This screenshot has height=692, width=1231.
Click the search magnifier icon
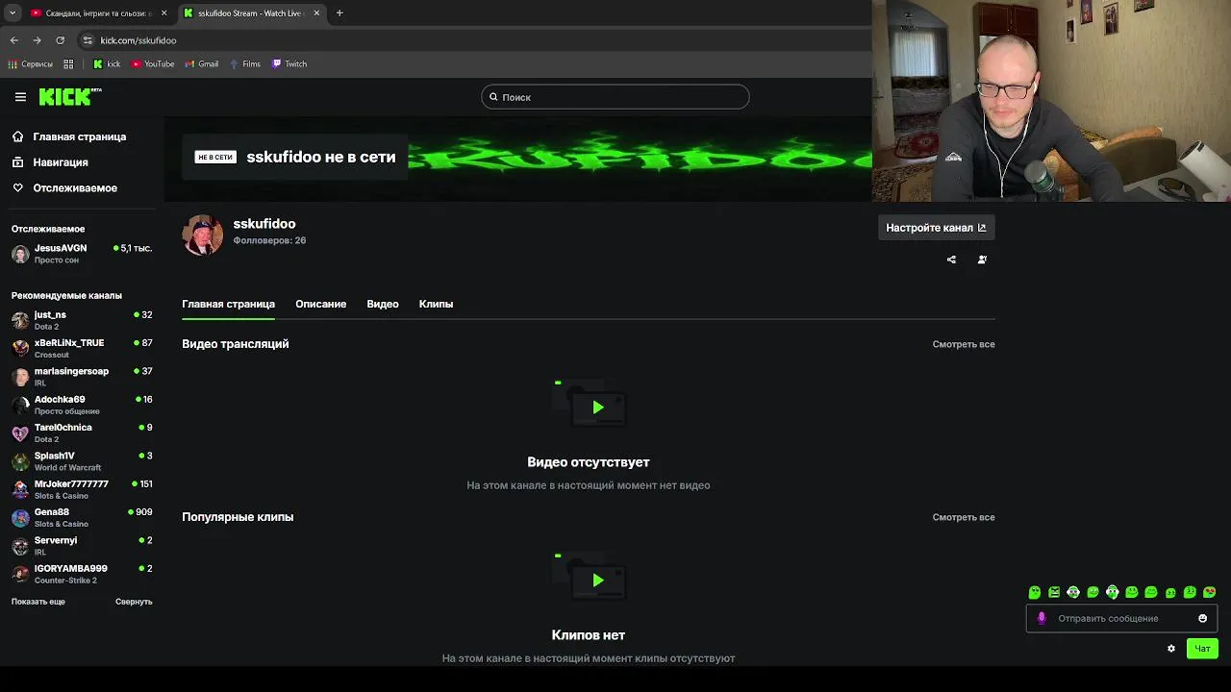pyautogui.click(x=493, y=97)
